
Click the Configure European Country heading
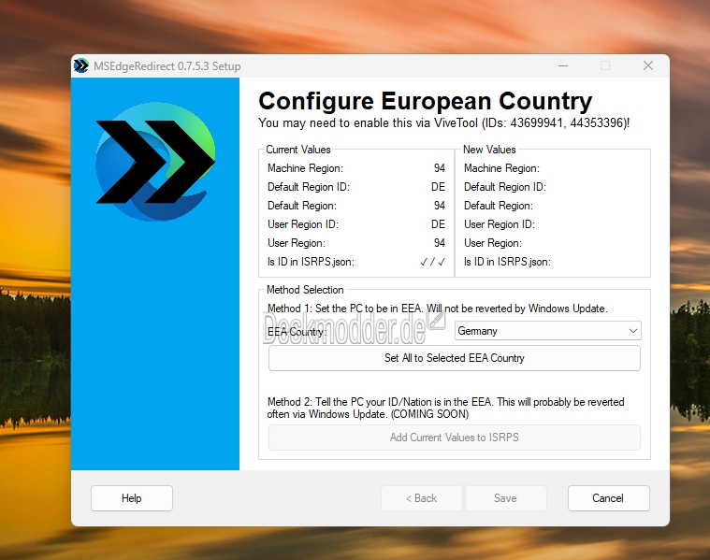tap(426, 101)
